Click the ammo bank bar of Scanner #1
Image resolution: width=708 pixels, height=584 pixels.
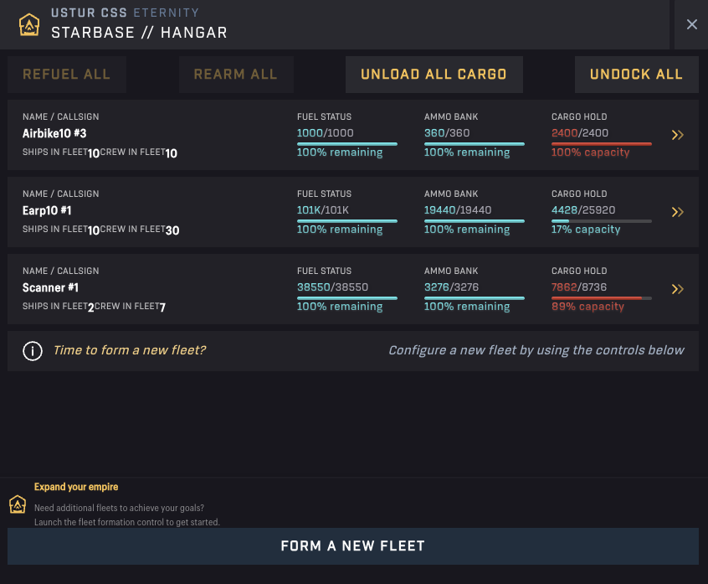(475, 297)
